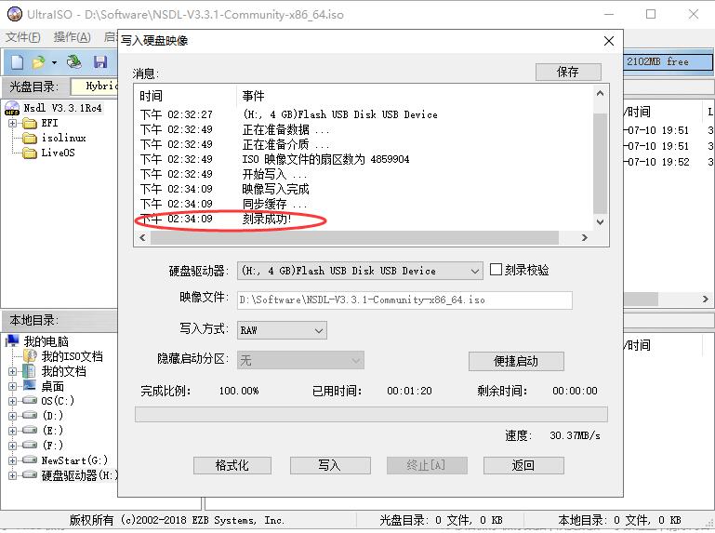Expand the 硬盘驱动器(H:) node

[x=13, y=475]
